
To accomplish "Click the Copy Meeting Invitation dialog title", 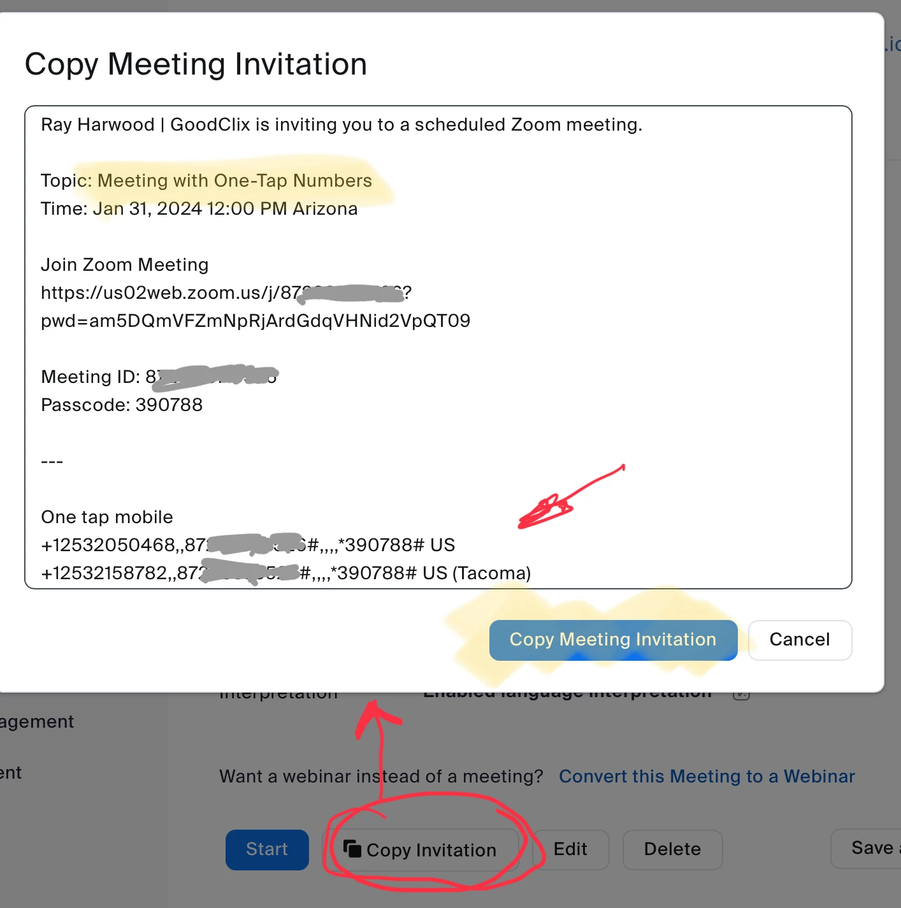I will click(196, 64).
